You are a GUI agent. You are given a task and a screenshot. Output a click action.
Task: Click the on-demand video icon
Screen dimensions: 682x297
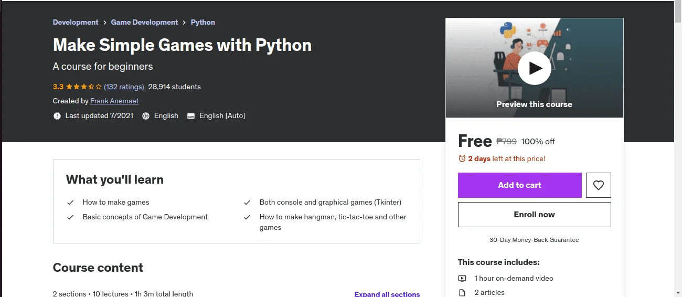tap(462, 279)
